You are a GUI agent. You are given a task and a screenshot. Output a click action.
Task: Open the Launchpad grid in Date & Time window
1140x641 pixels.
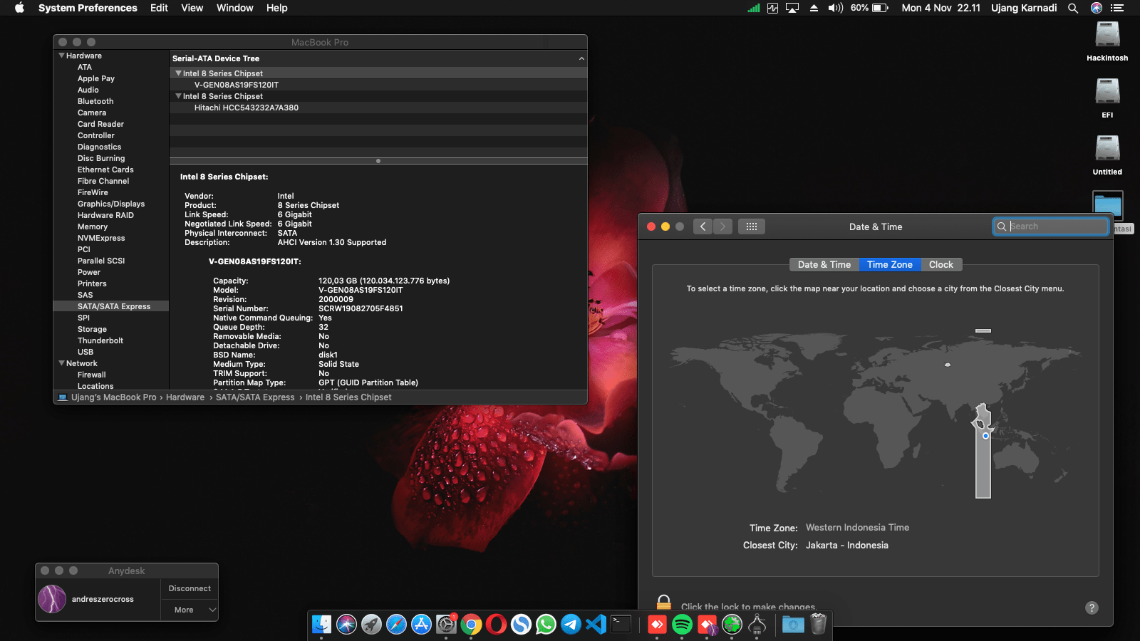(x=751, y=226)
